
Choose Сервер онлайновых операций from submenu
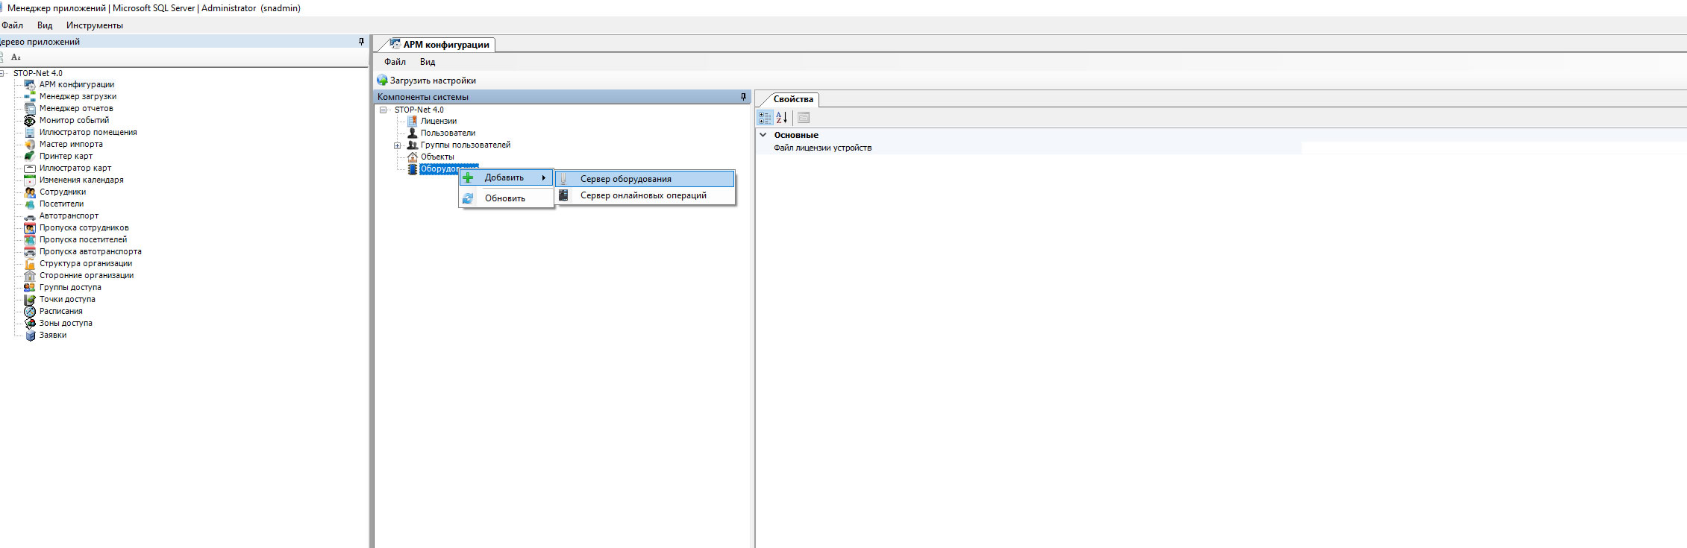(x=645, y=195)
